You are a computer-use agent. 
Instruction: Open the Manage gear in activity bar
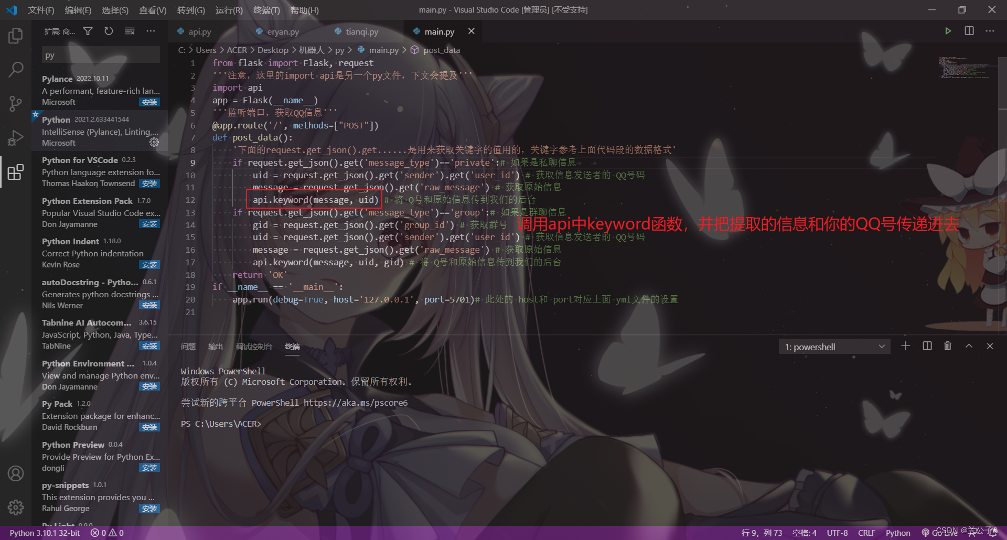(16, 507)
